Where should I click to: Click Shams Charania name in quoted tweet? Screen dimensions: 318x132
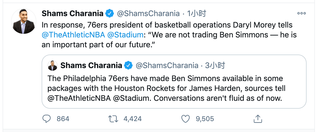[91, 65]
